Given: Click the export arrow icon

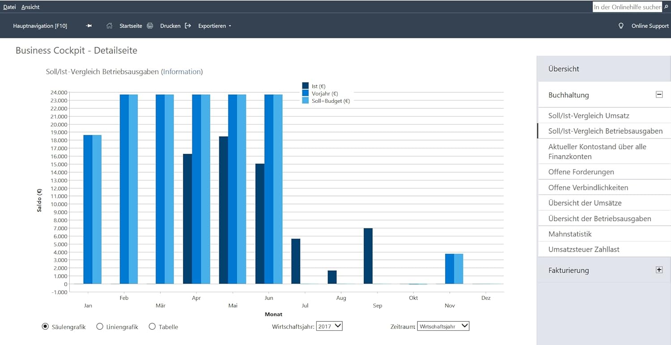Looking at the screenshot, I should [x=188, y=26].
